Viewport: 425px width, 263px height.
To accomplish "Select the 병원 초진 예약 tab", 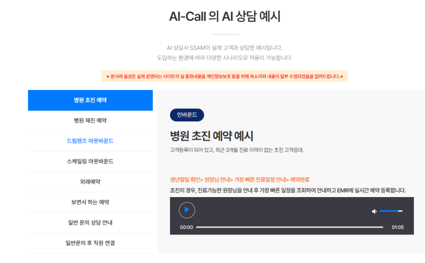I will pyautogui.click(x=90, y=100).
